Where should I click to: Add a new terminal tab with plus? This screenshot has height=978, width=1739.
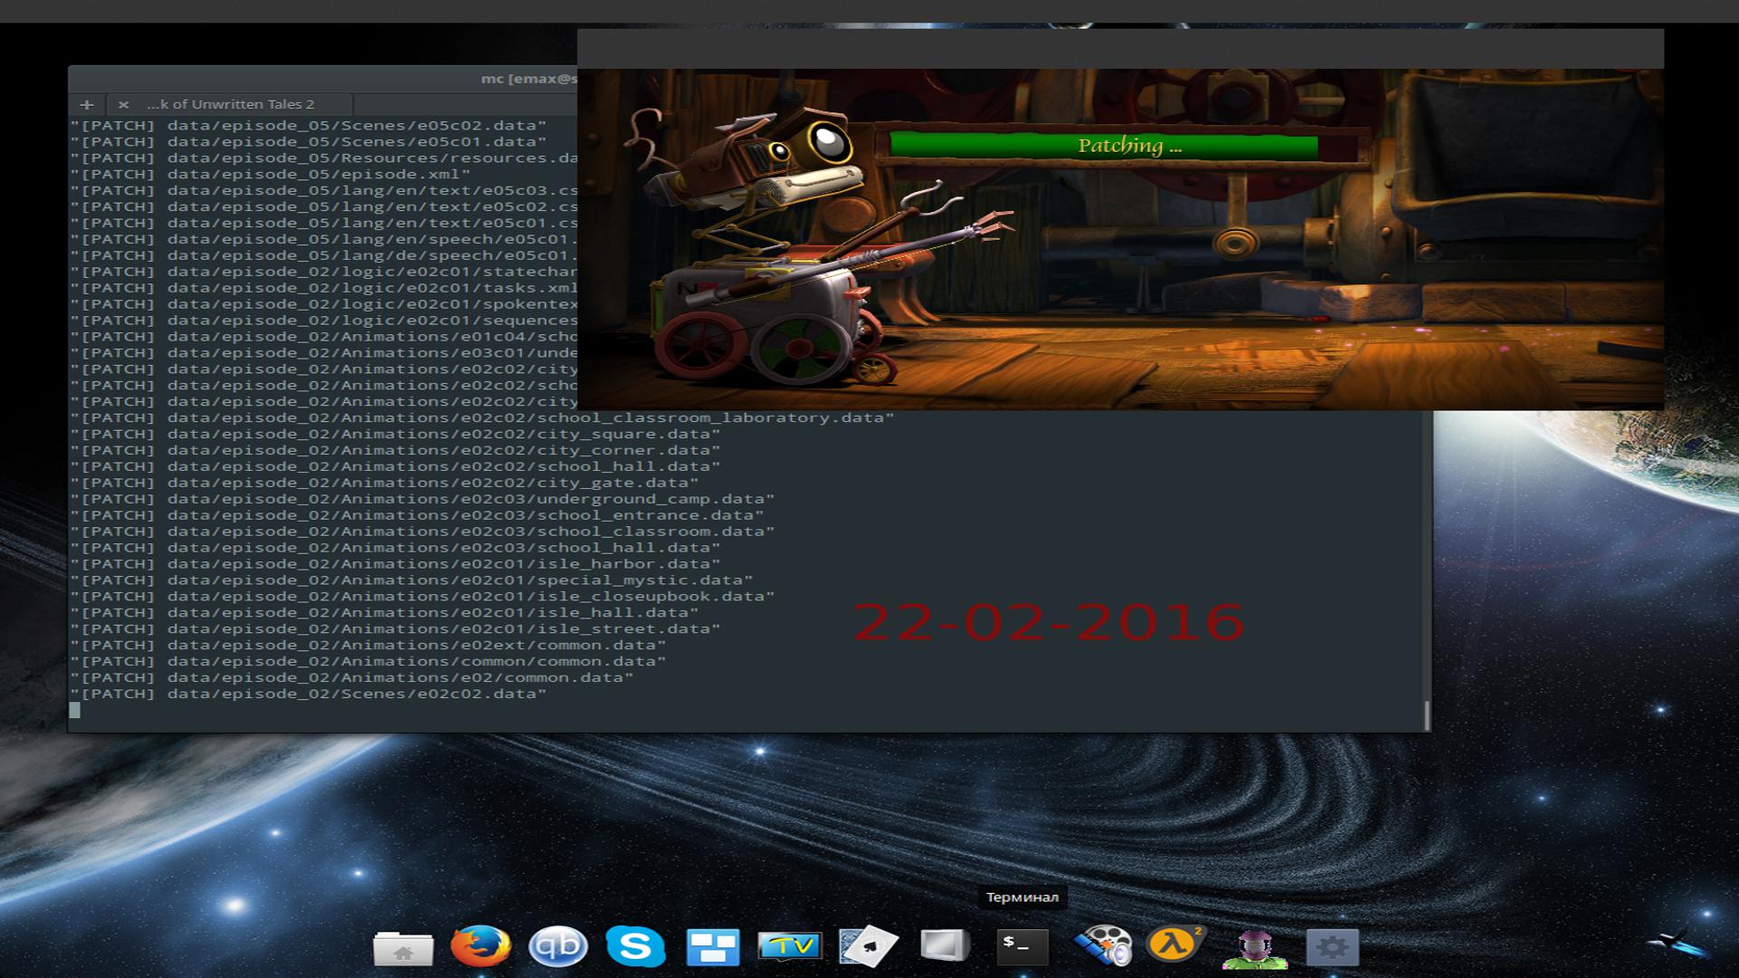click(87, 104)
